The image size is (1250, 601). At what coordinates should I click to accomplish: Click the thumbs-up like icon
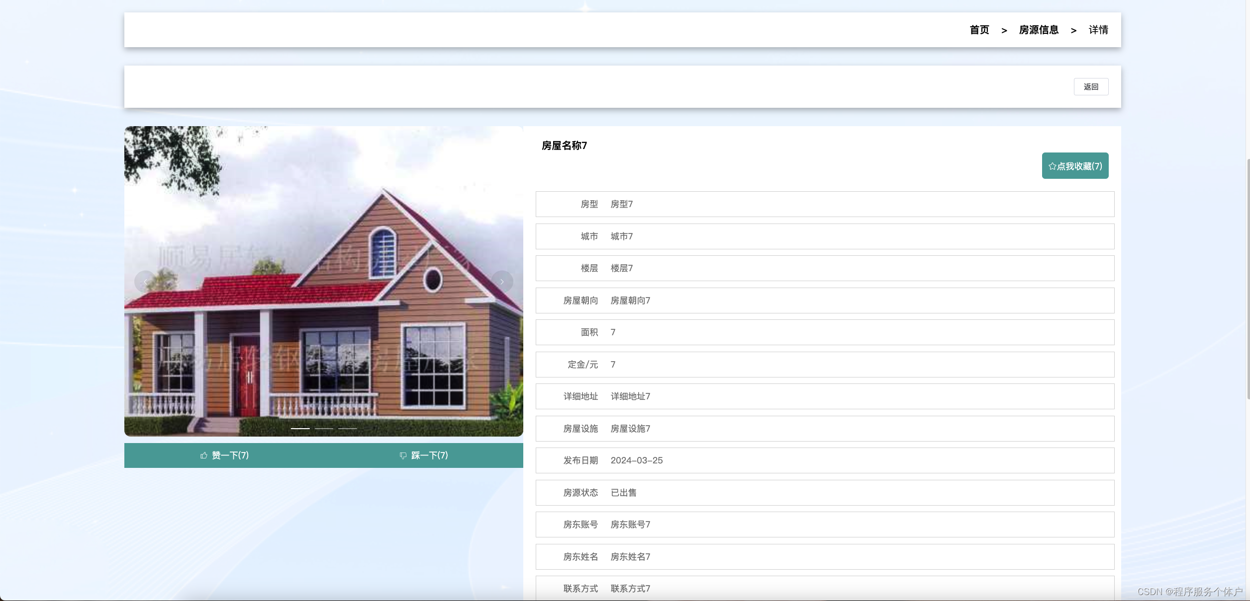click(x=204, y=455)
